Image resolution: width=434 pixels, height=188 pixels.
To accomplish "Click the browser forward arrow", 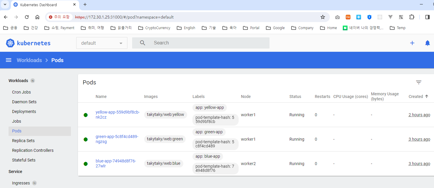I will pos(16,17).
